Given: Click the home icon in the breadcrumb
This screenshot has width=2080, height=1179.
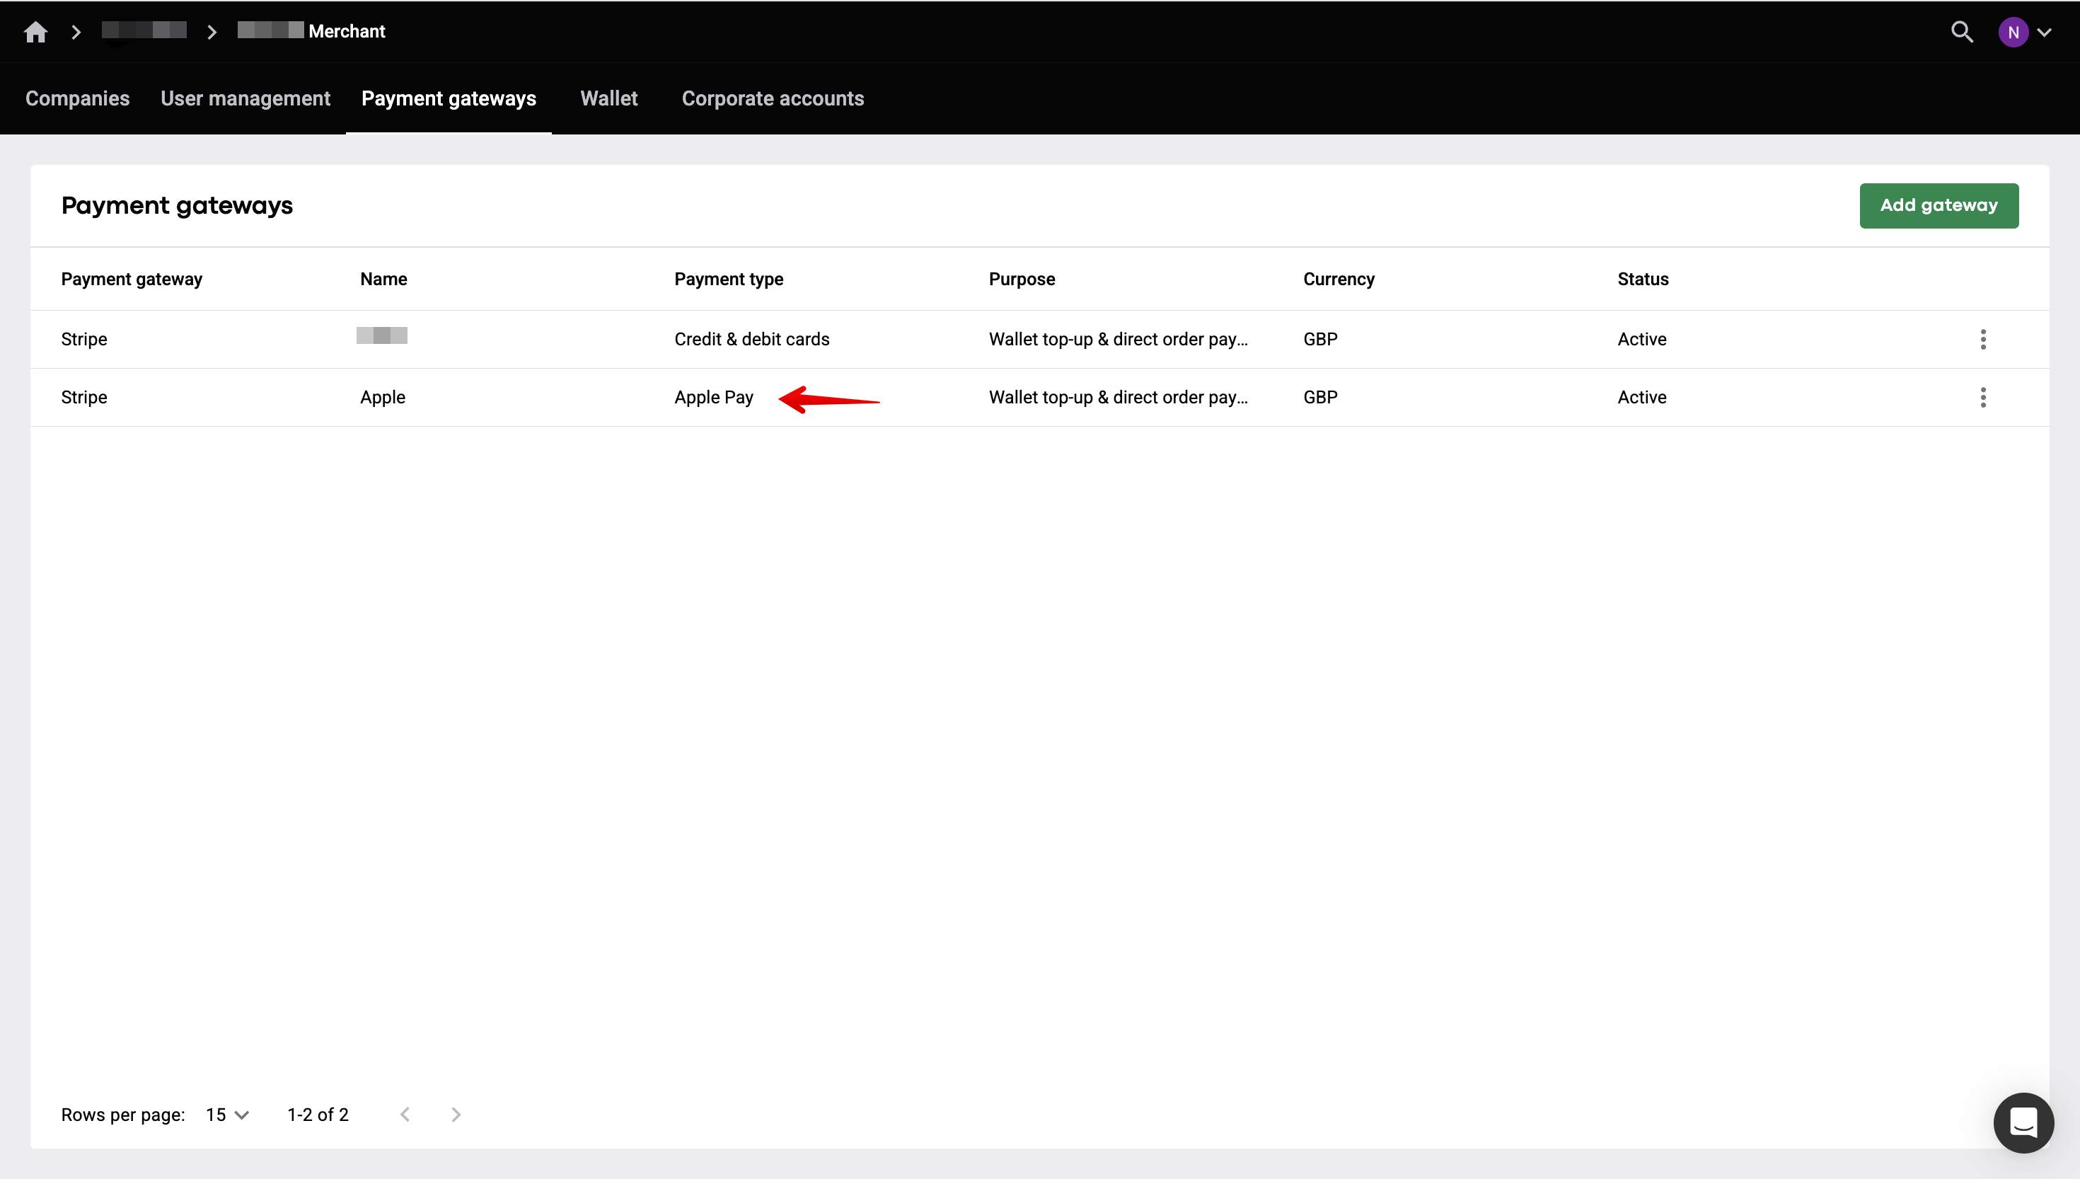Looking at the screenshot, I should [35, 32].
